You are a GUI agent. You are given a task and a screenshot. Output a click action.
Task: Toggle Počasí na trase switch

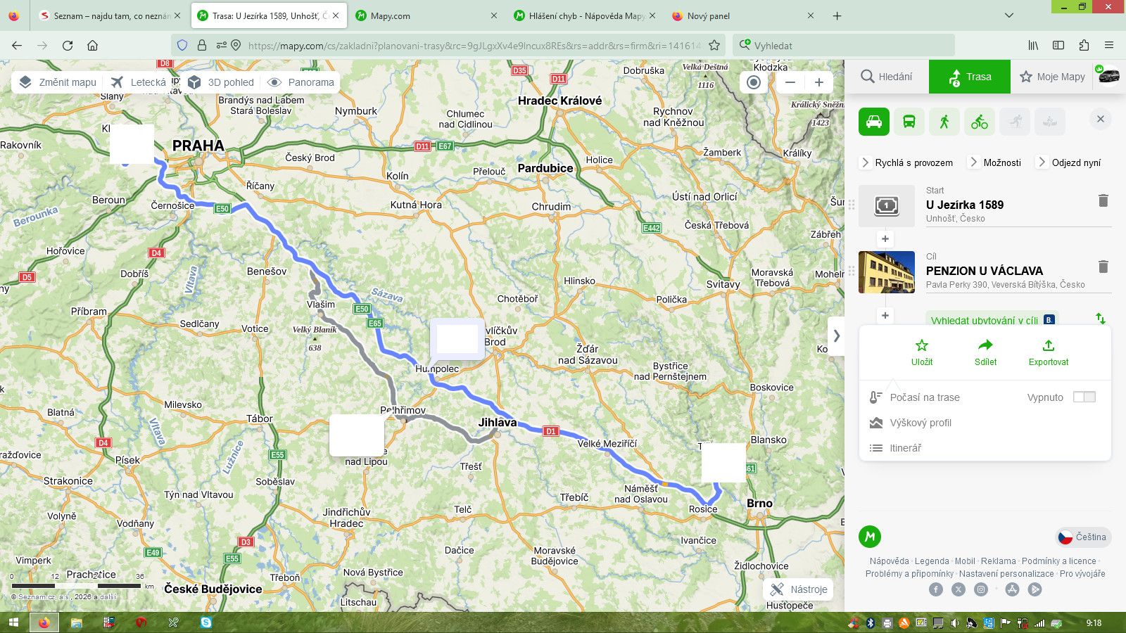point(1084,397)
